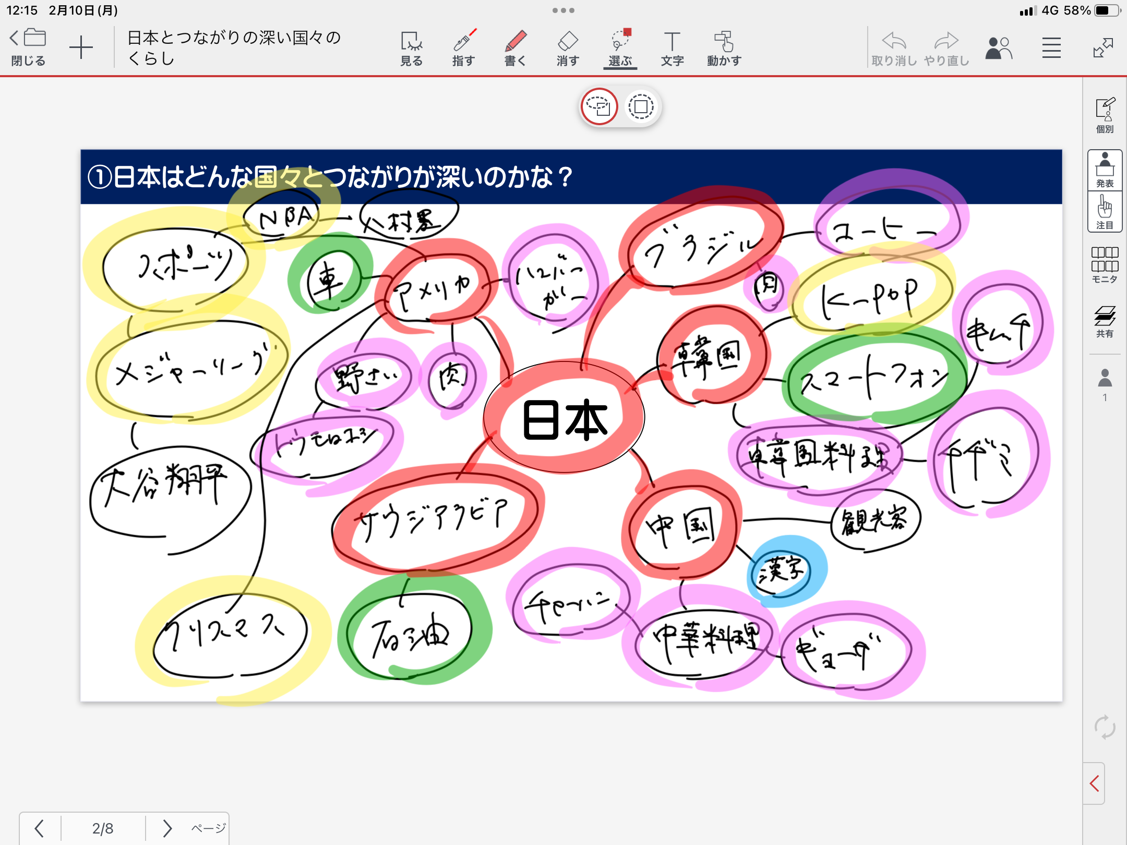Click the 2/8 page indicator
The height and width of the screenshot is (845, 1127).
(103, 828)
